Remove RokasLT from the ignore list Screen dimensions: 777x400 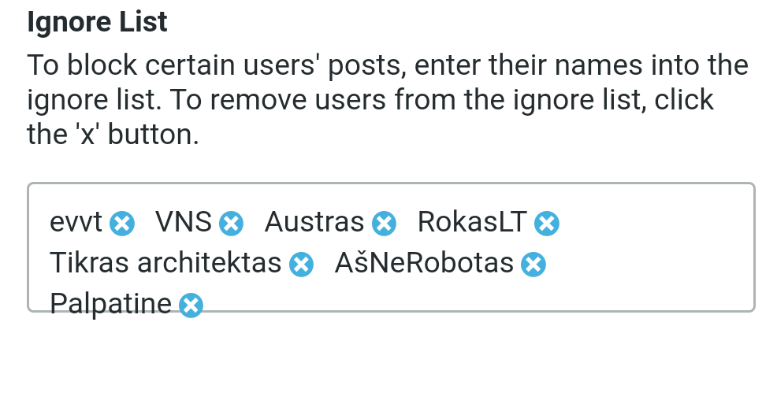(x=547, y=224)
